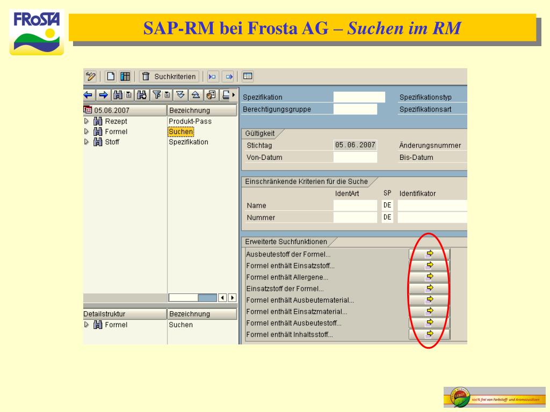Execute Formel enthält Allergene search arrow
Viewport: 550px width, 412px height.
click(430, 277)
